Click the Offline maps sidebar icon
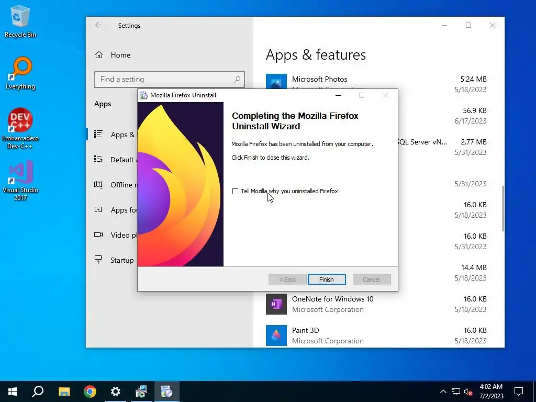The width and height of the screenshot is (536, 402). (x=98, y=185)
